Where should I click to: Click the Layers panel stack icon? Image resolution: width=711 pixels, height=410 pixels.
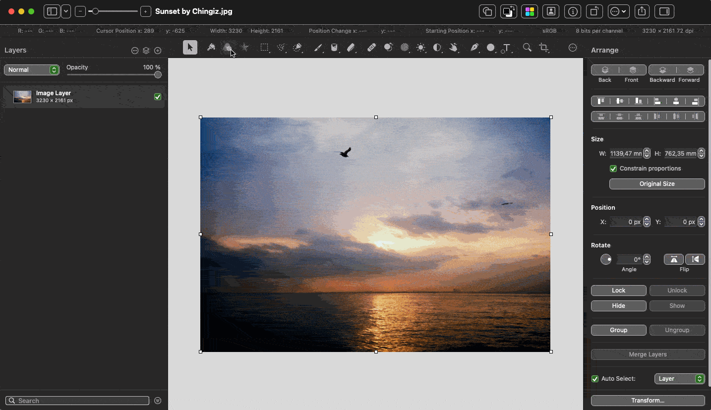(146, 51)
